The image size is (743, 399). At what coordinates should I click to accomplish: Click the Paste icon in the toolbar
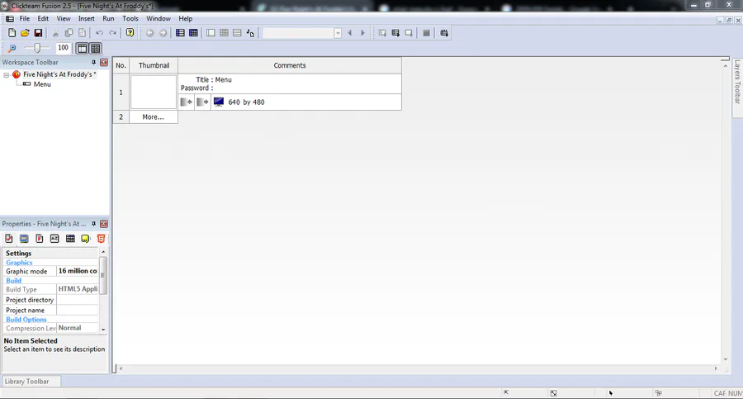(82, 33)
